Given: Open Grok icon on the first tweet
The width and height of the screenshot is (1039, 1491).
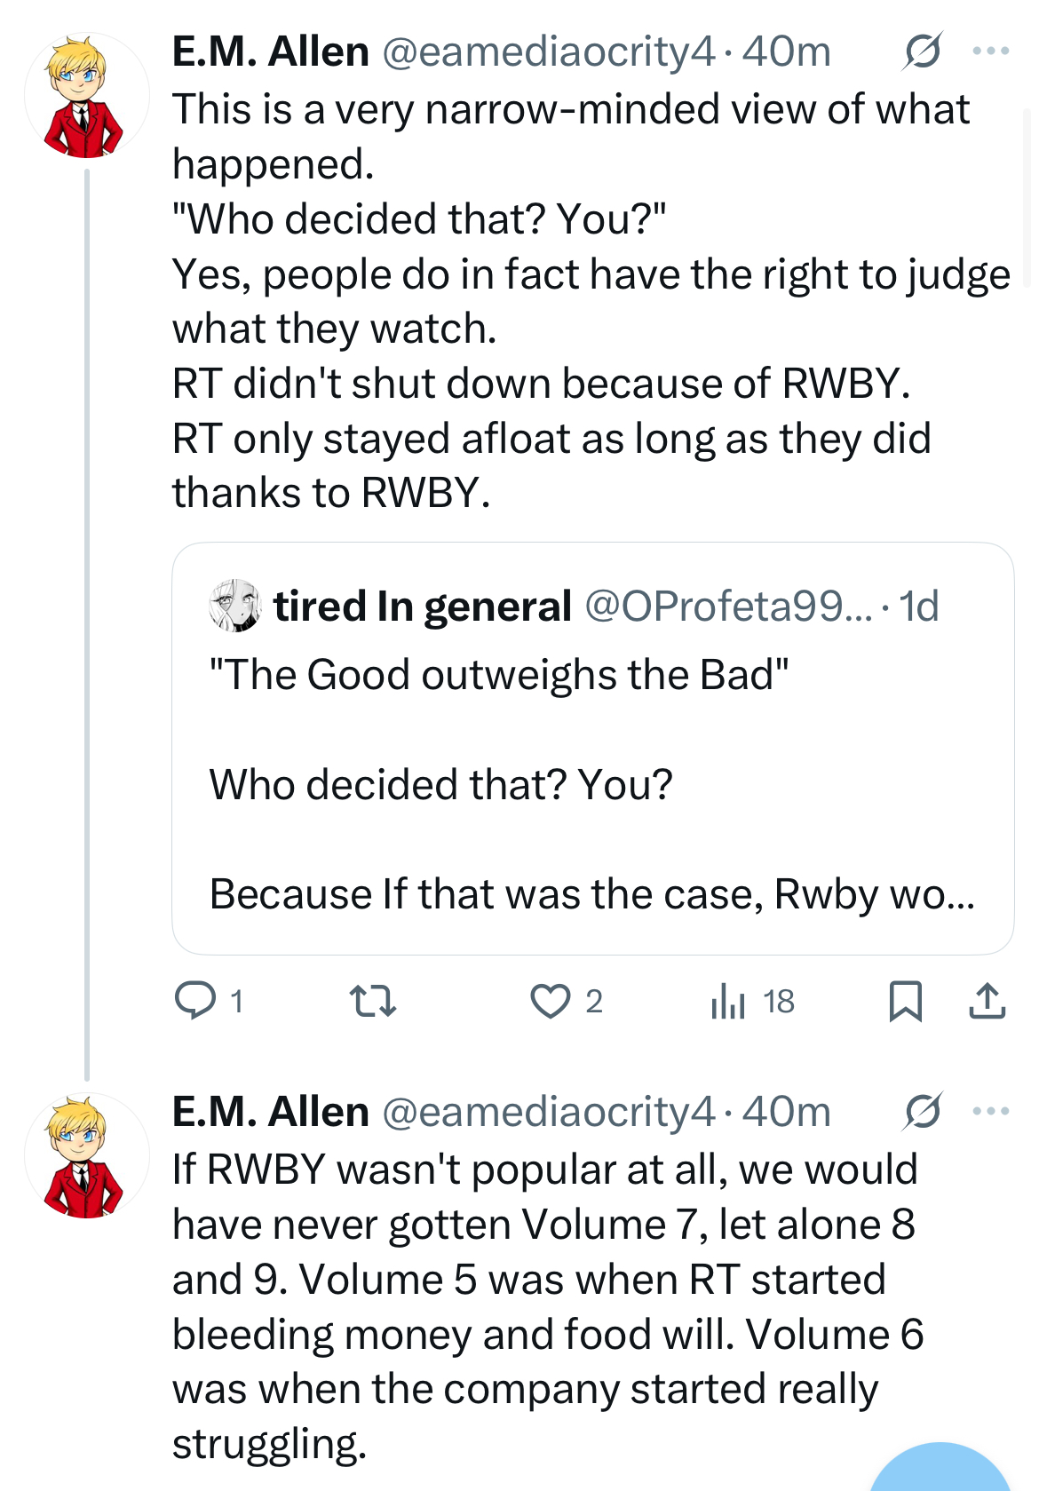Looking at the screenshot, I should pyautogui.click(x=923, y=51).
